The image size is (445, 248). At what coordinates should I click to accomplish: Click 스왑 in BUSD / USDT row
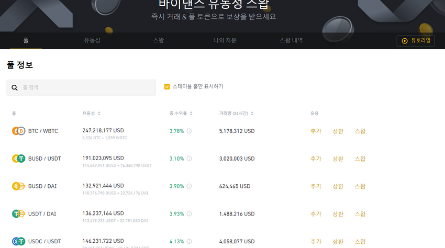coord(360,159)
